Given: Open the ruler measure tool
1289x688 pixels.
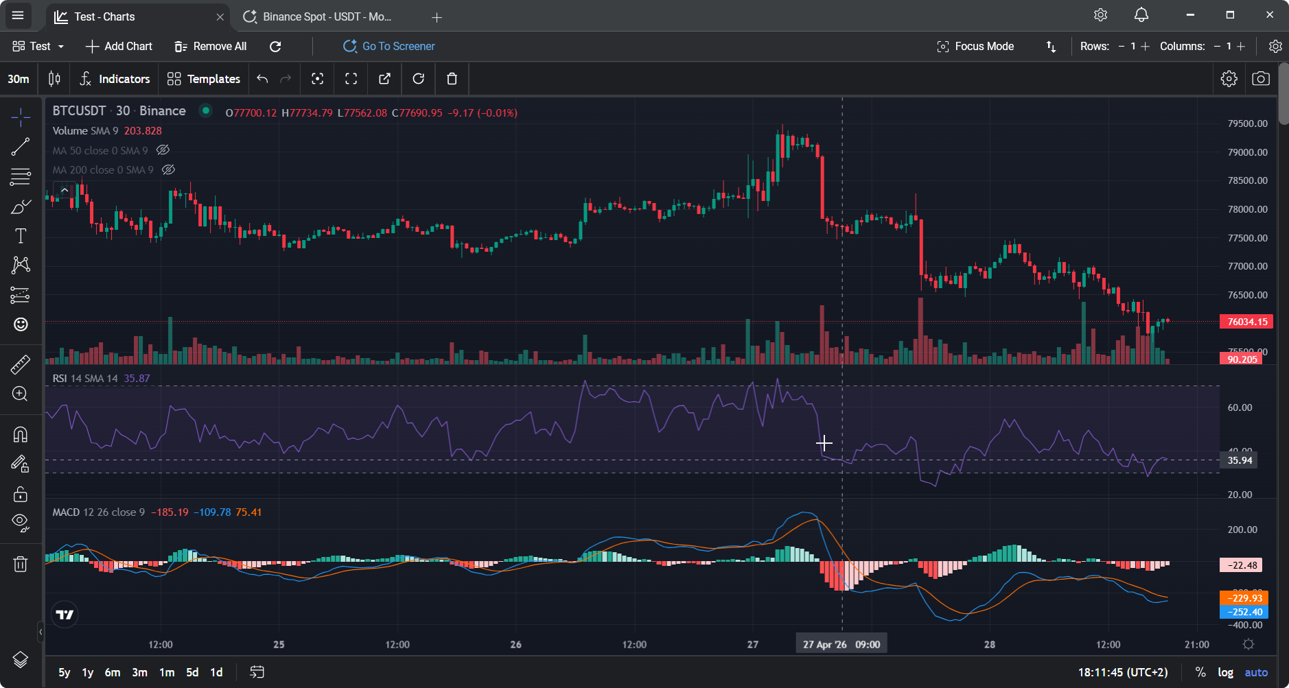Looking at the screenshot, I should (x=21, y=364).
